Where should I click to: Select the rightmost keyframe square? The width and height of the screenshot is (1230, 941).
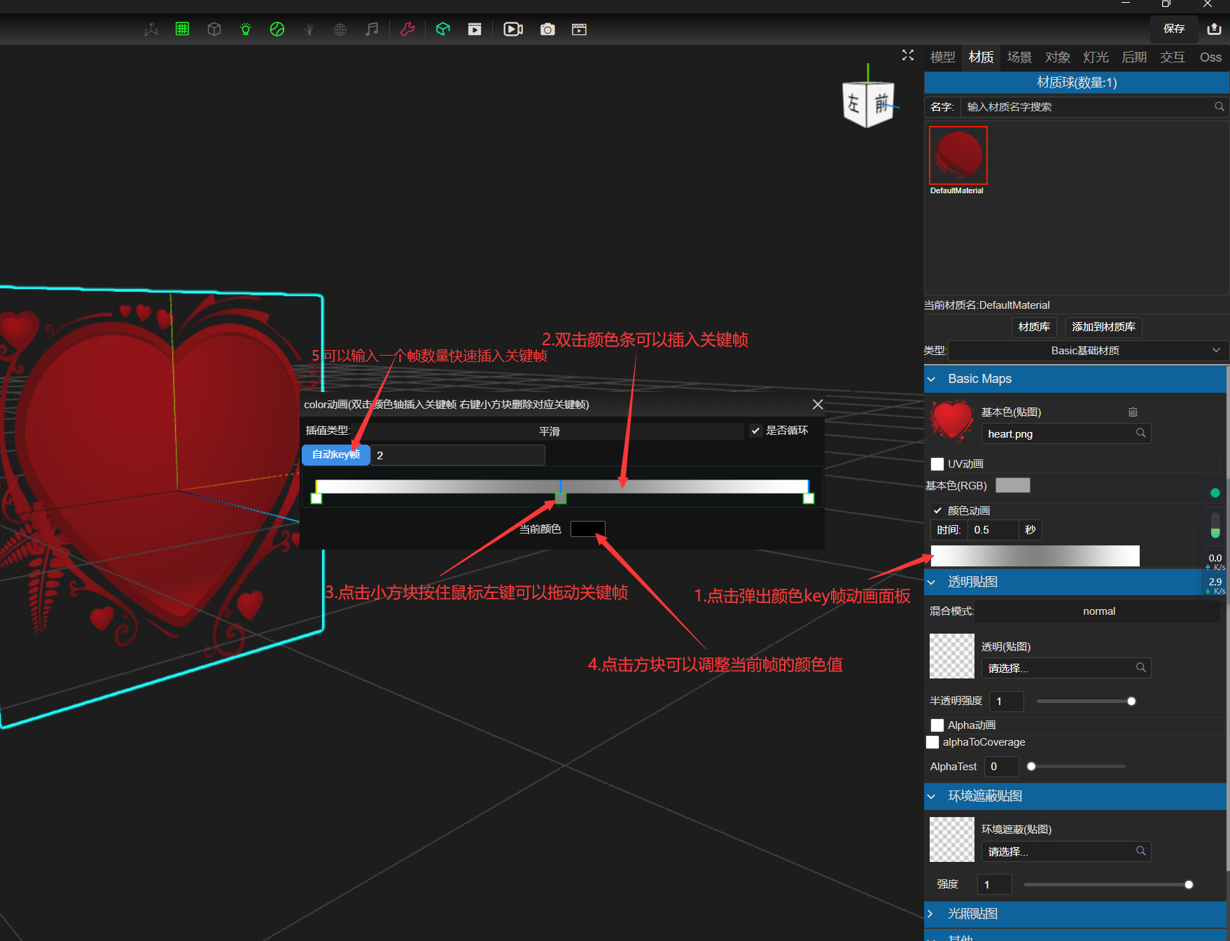click(x=809, y=499)
